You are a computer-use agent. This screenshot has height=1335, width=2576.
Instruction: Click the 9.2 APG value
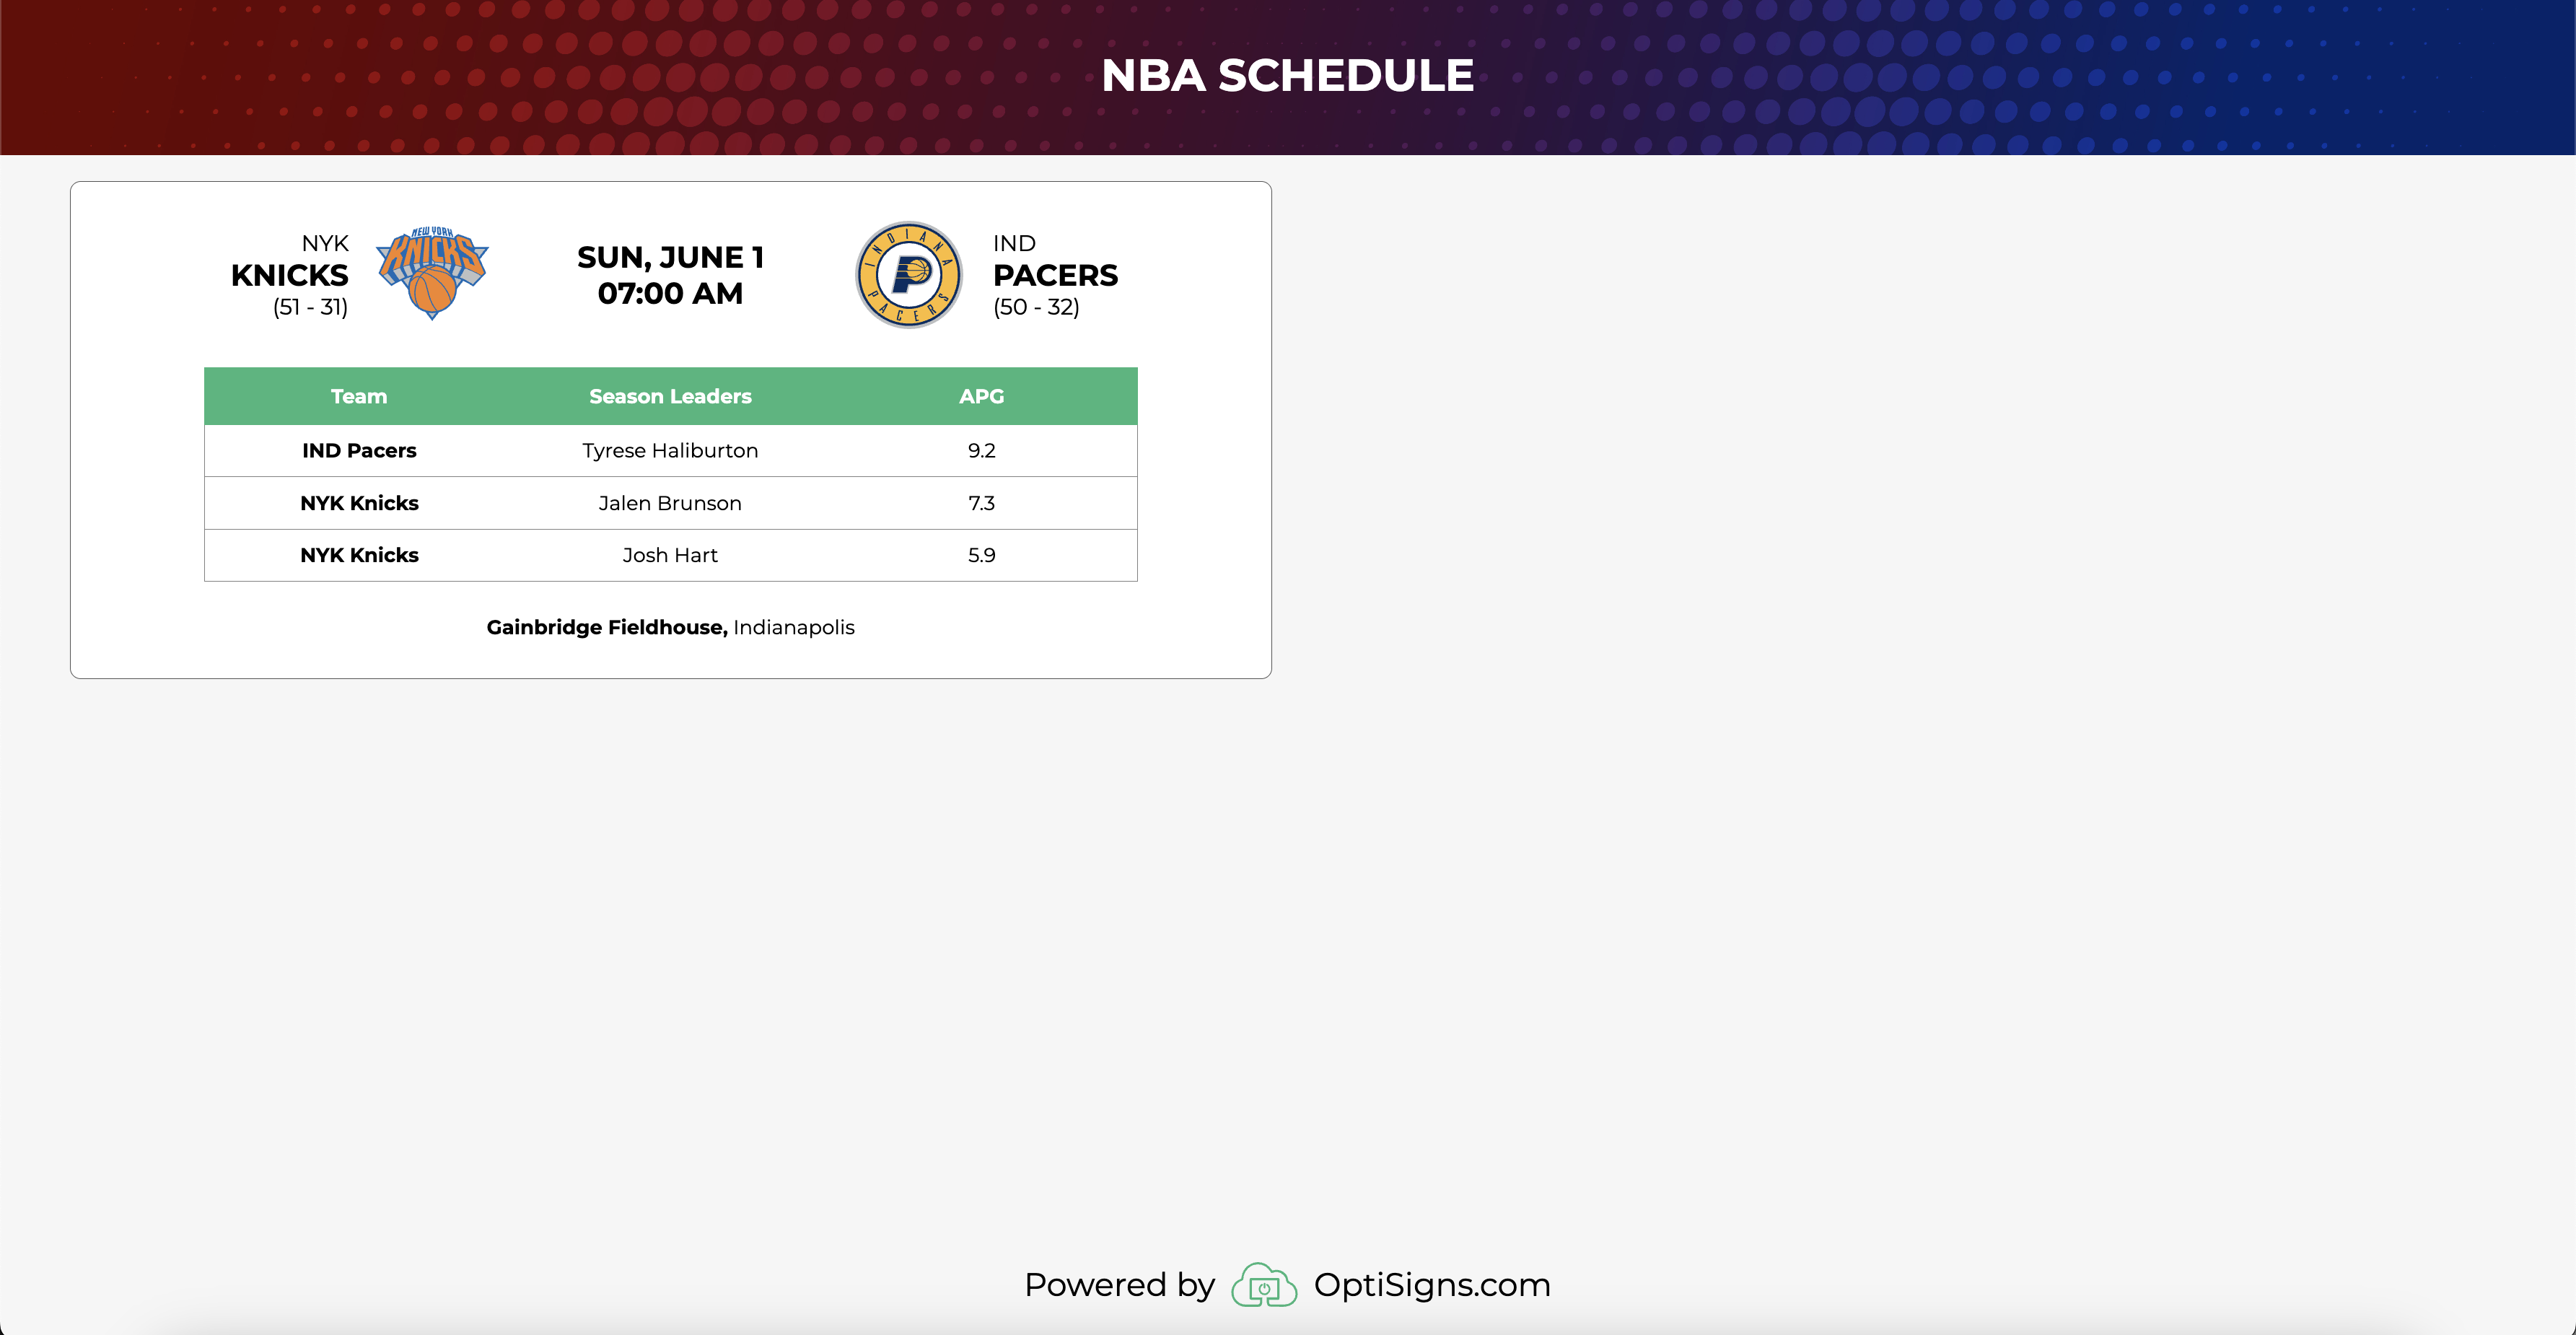click(981, 451)
